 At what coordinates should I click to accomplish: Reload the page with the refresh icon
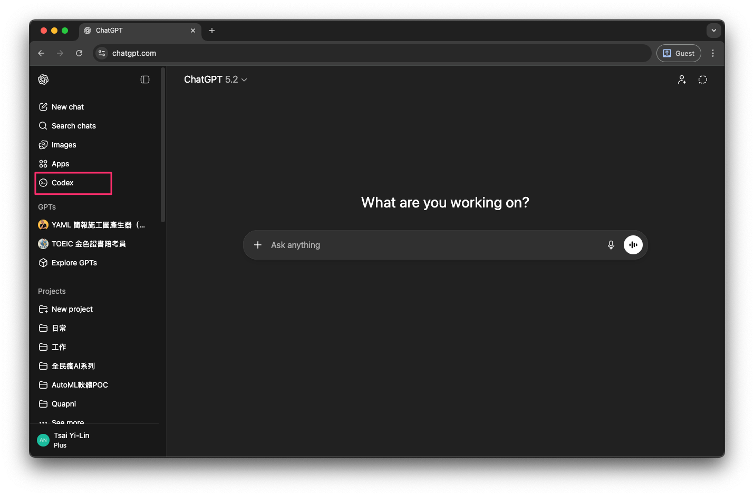click(79, 53)
